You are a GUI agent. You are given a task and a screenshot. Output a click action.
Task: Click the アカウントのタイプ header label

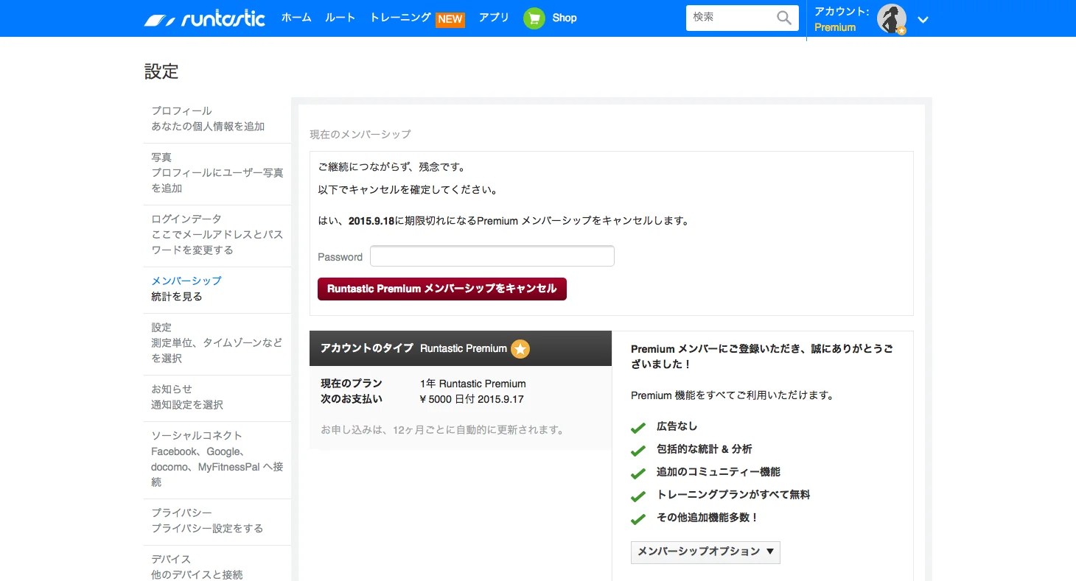pyautogui.click(x=367, y=348)
